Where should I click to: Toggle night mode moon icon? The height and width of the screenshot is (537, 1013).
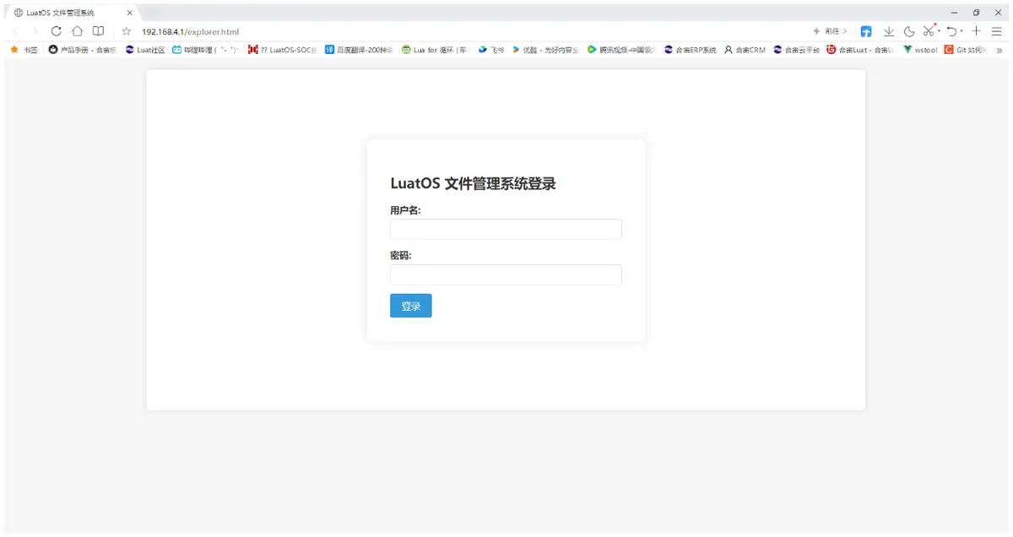pyautogui.click(x=909, y=31)
